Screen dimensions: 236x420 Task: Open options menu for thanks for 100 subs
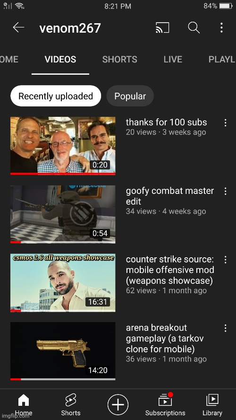pos(225,122)
